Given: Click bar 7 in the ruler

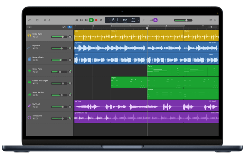Looking at the screenshot, I should pyautogui.click(x=185, y=26).
